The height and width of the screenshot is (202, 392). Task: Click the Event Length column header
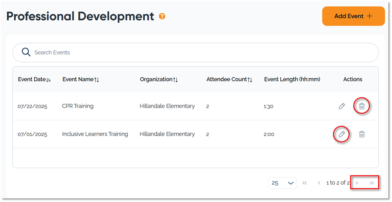tap(292, 79)
